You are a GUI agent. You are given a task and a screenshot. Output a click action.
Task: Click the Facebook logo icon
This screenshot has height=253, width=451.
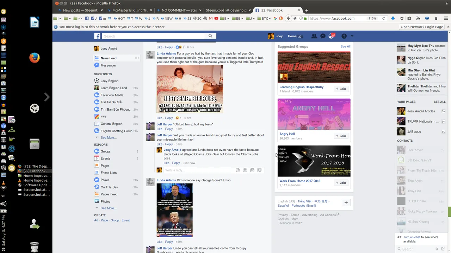coord(97,36)
